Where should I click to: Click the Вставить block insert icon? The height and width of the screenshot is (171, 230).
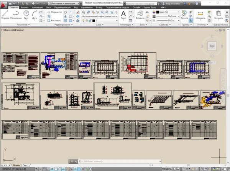[x=140, y=15]
